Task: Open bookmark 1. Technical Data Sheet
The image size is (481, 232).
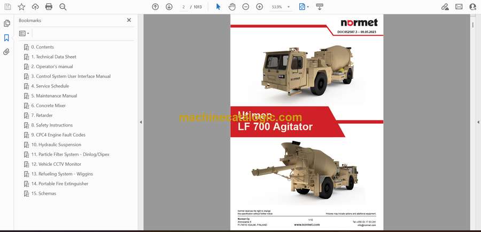Action: point(53,57)
